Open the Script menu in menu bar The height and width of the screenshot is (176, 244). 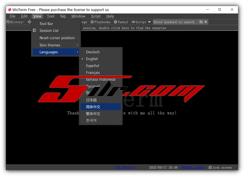[96, 16]
